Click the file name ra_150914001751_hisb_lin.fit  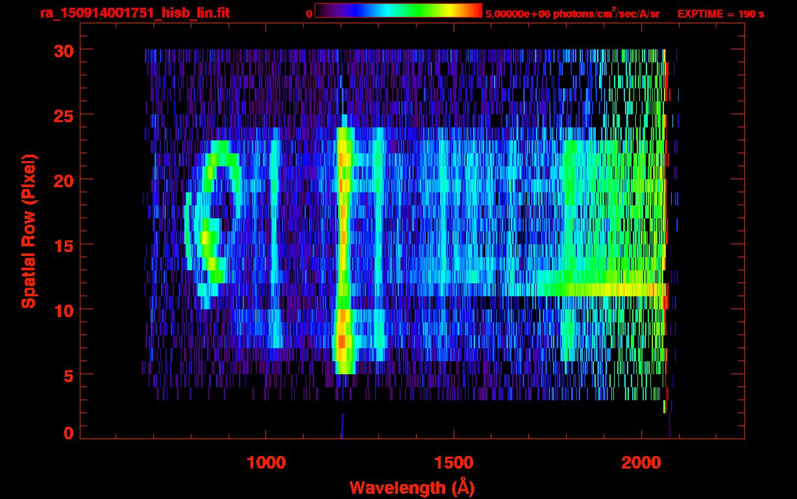[x=134, y=13]
